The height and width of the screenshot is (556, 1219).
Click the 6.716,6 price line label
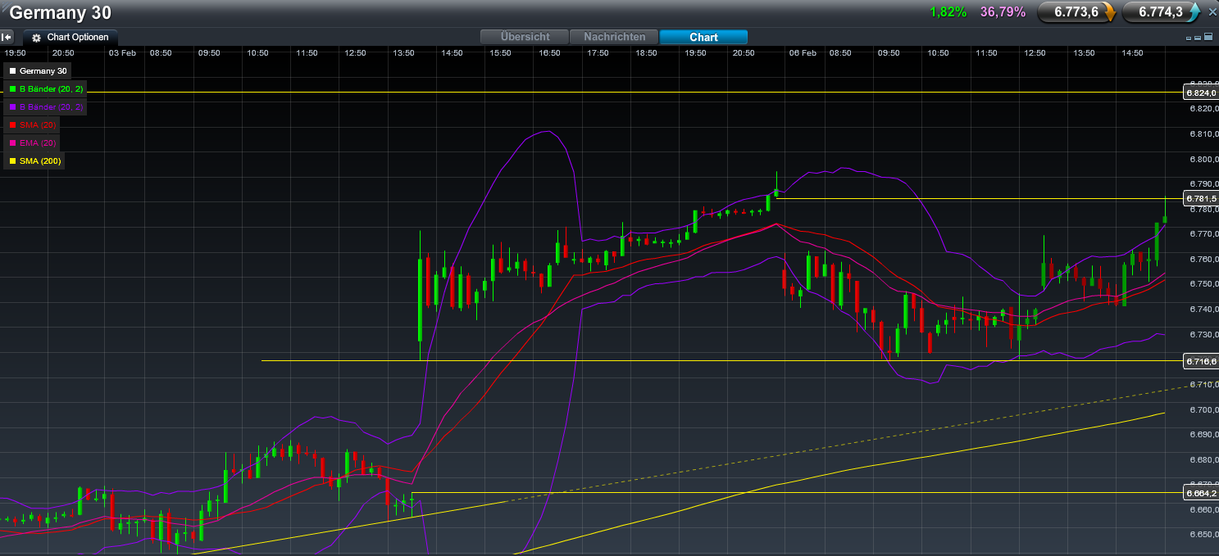pyautogui.click(x=1201, y=360)
